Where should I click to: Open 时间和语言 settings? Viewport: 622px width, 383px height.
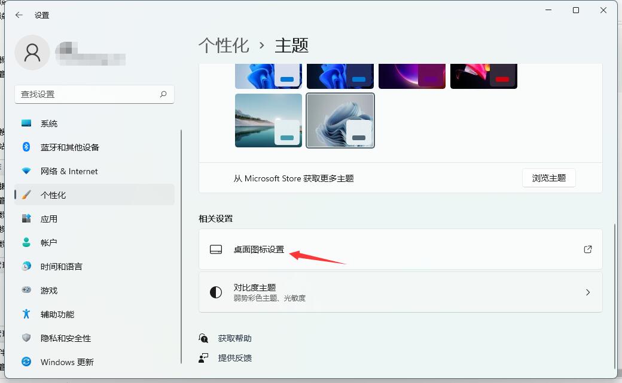pyautogui.click(x=94, y=266)
